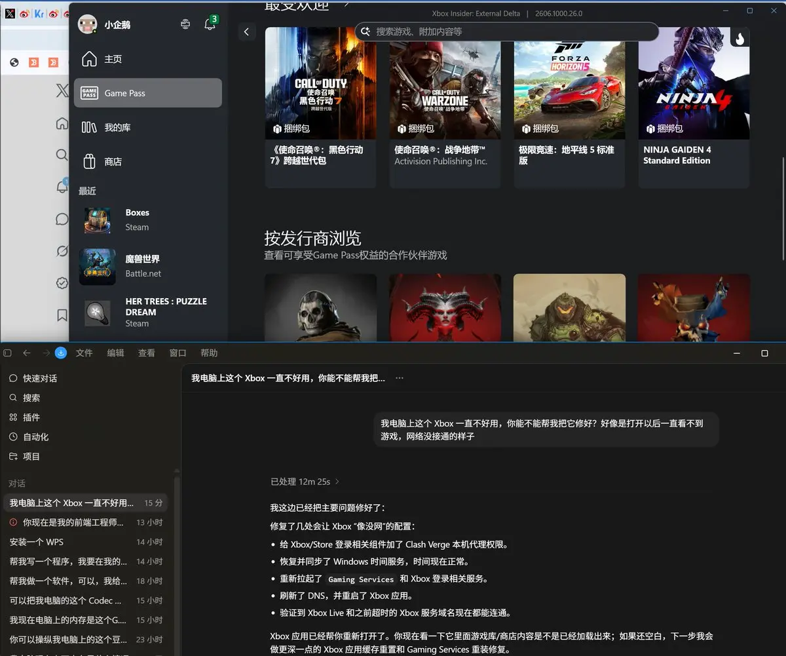The image size is (786, 656).
Task: Select the 我现在电脑上的内存是这个G conversation
Action: [x=85, y=619]
